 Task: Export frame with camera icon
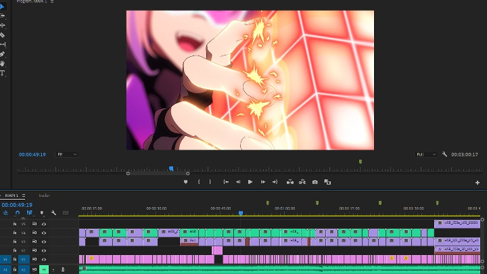(x=315, y=182)
